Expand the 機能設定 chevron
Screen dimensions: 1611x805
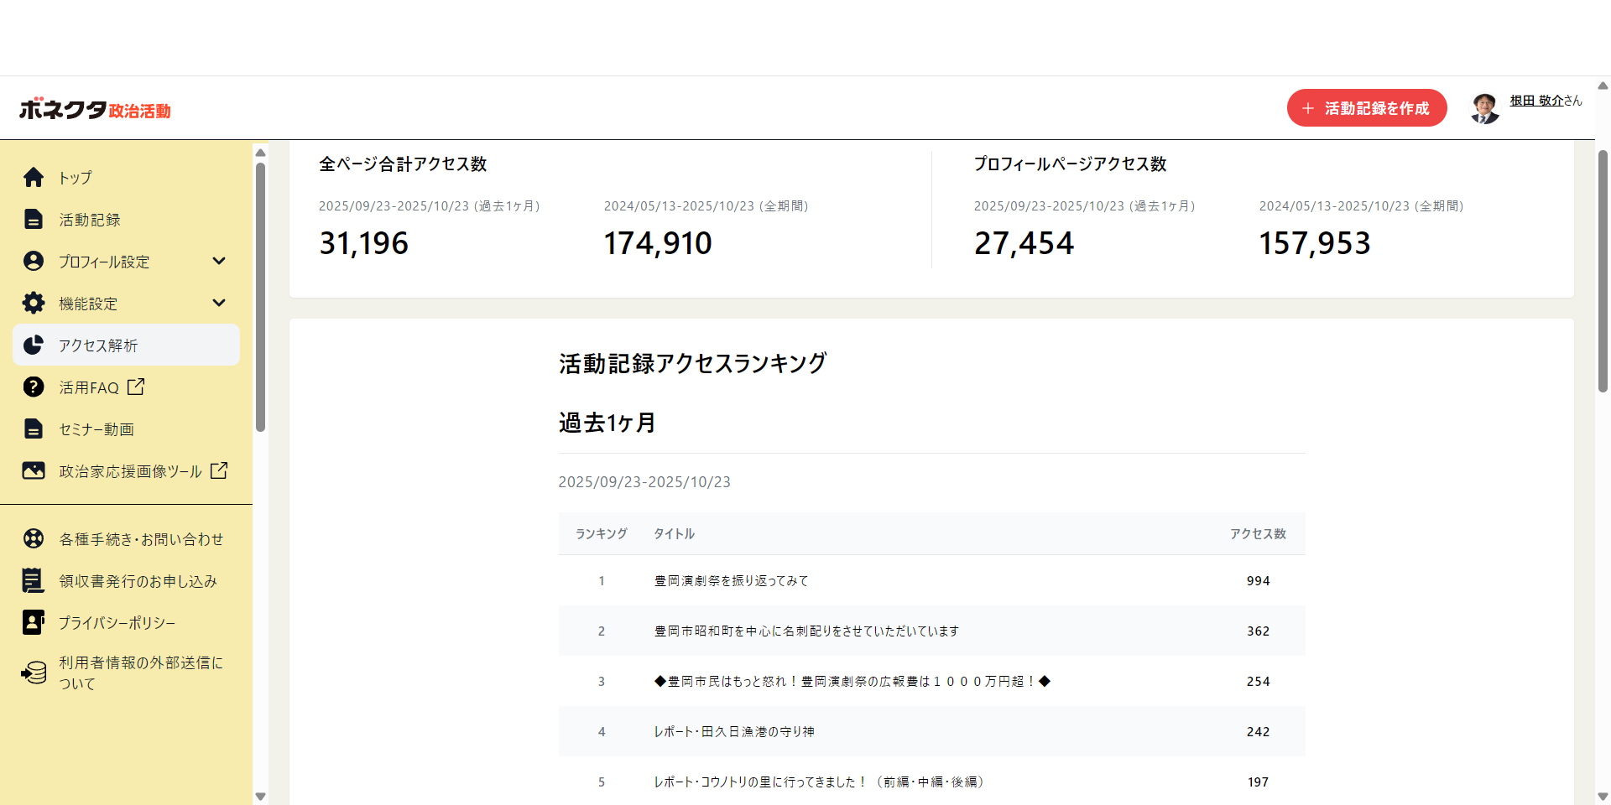pyautogui.click(x=219, y=303)
